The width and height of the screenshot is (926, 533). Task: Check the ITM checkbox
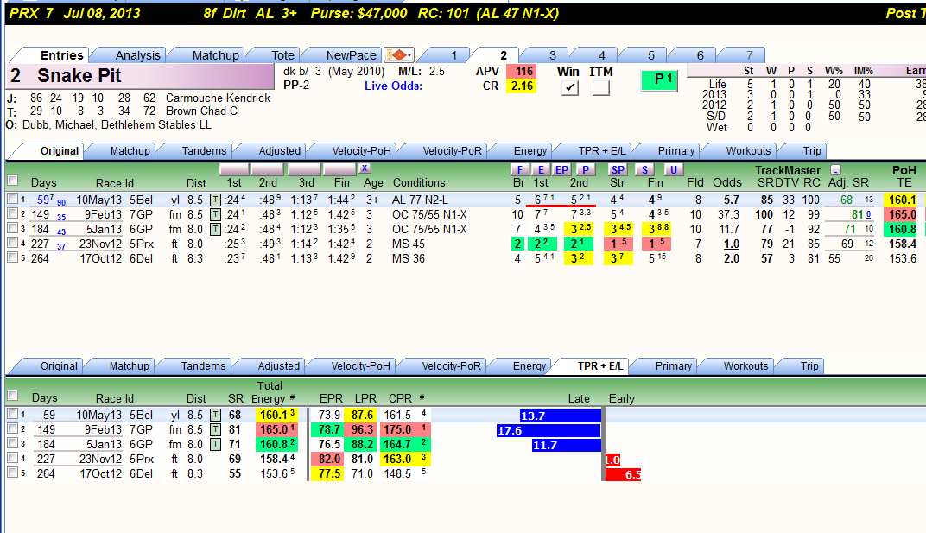(x=600, y=87)
